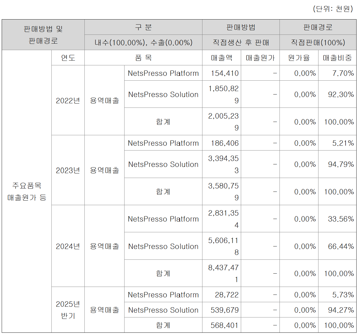Viewport: 358px width, 335px height.
Task: Click the sales value 2,831,354
Action: point(222,219)
